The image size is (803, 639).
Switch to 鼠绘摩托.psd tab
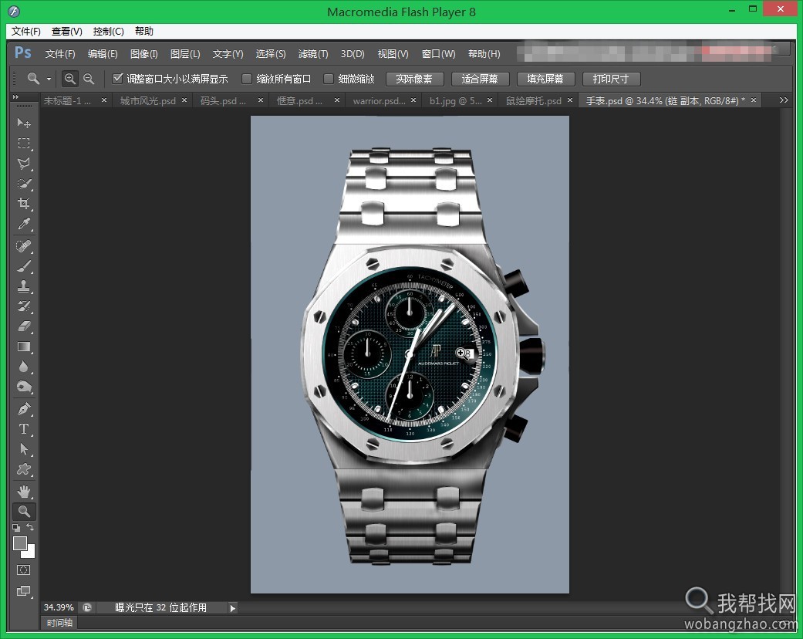pos(534,101)
